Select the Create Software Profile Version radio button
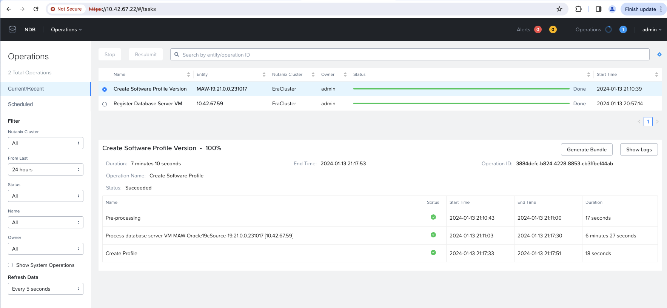Screen dimensions: 667x308 point(105,89)
